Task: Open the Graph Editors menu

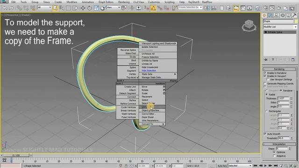Action: 106,2
